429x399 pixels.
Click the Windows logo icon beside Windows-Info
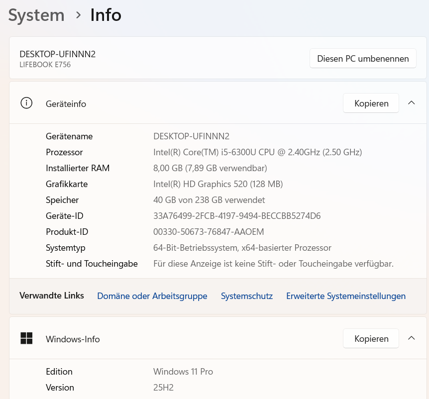[x=26, y=338]
